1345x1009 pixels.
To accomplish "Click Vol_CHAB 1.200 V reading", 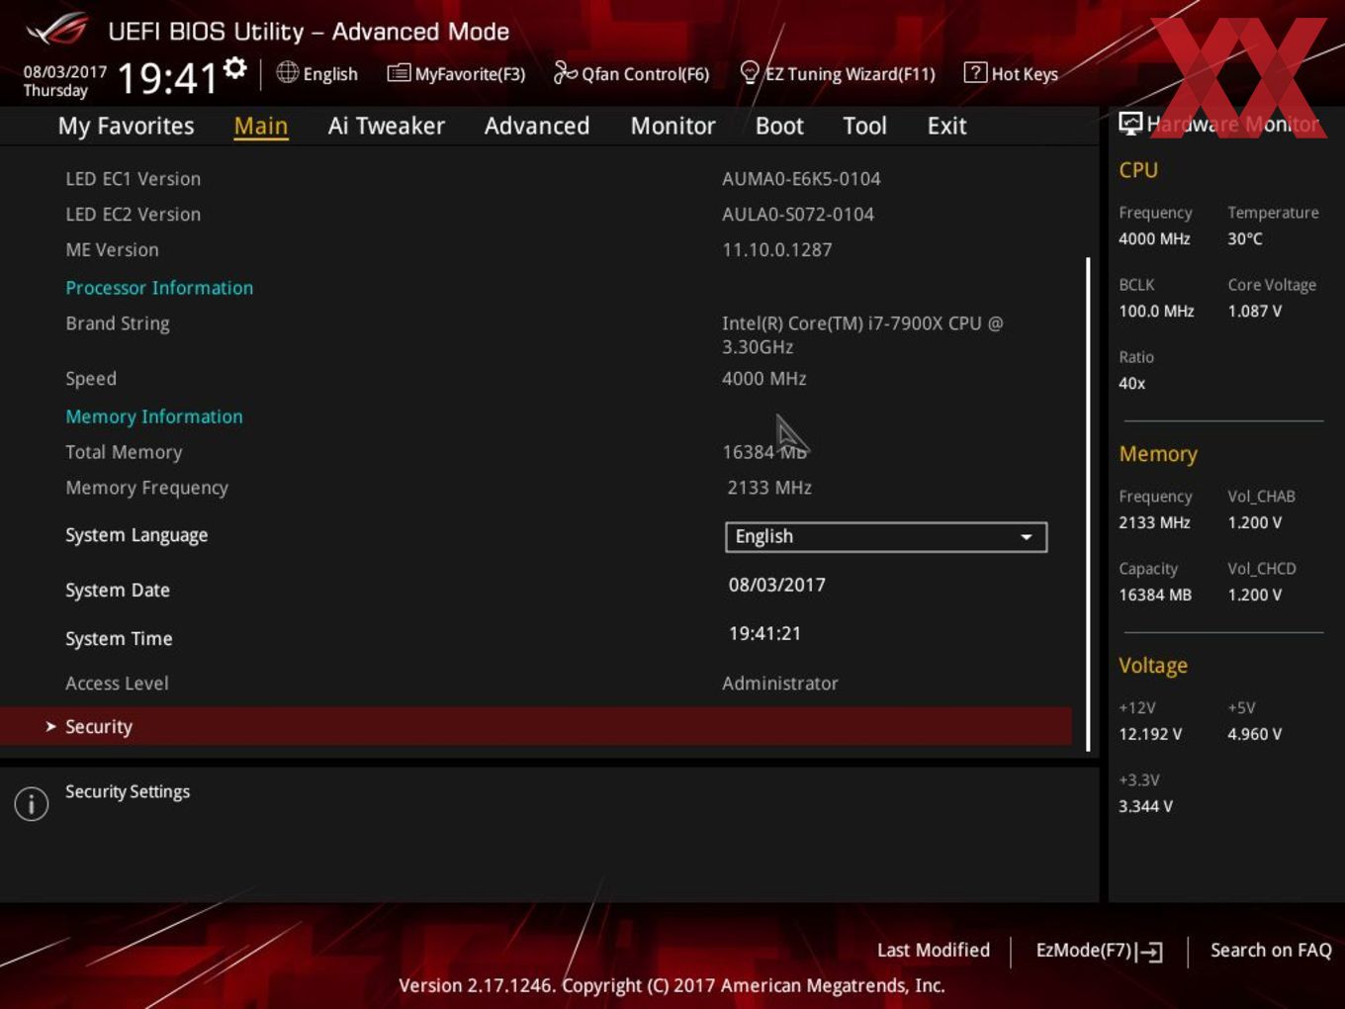I will pos(1255,522).
